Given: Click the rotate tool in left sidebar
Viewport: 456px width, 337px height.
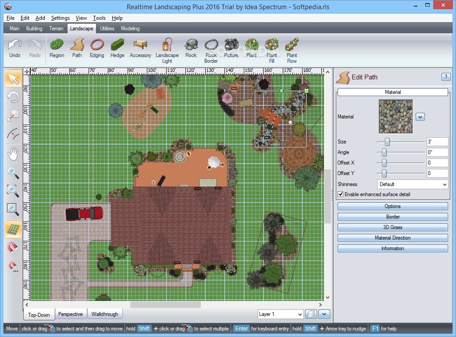Looking at the screenshot, I should point(13,97).
